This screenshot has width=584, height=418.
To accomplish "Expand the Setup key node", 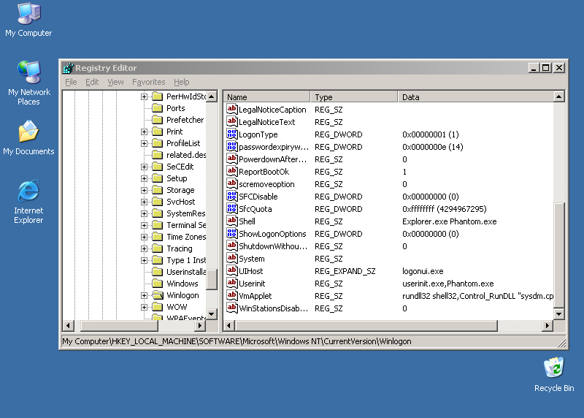I will [144, 178].
